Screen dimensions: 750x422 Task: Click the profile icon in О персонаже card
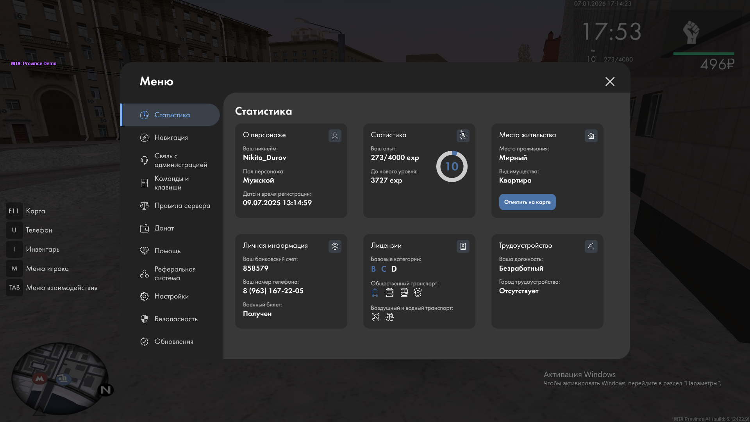pyautogui.click(x=335, y=136)
